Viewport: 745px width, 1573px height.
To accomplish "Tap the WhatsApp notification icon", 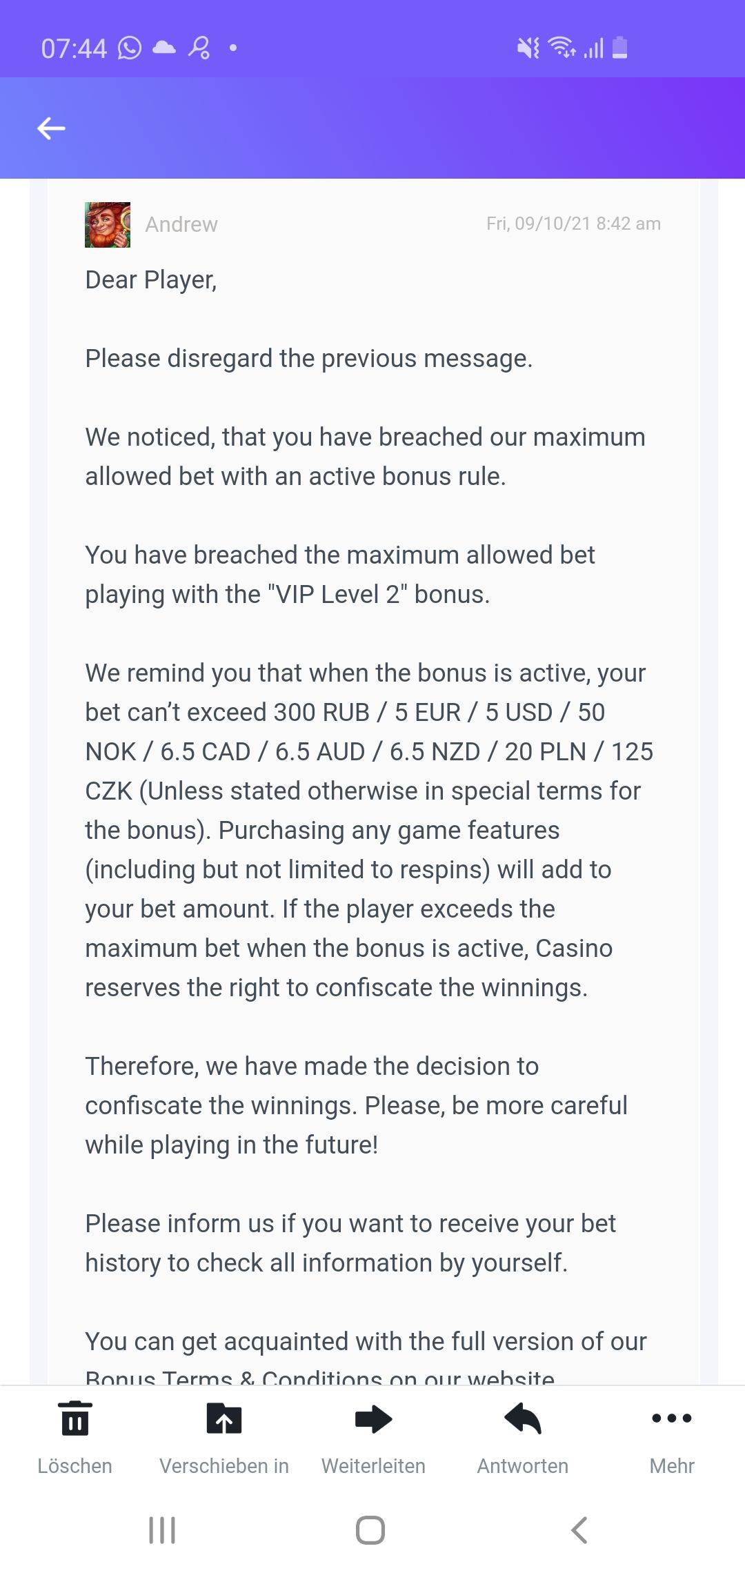I will pos(130,48).
